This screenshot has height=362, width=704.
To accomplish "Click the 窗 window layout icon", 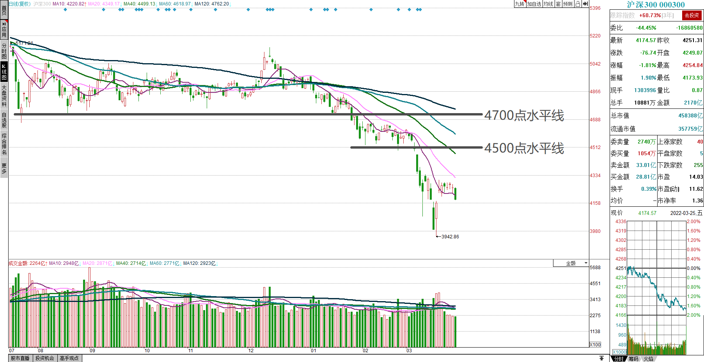I will (559, 4).
